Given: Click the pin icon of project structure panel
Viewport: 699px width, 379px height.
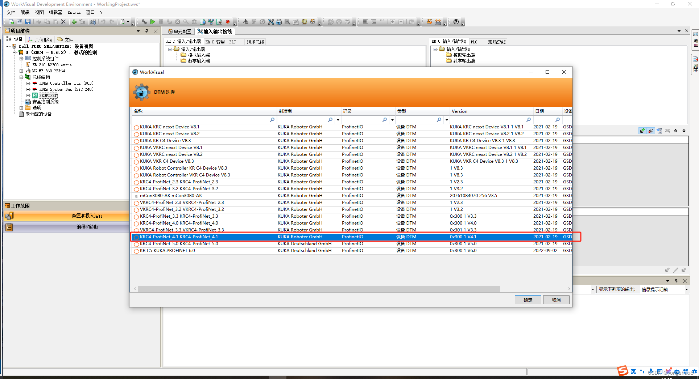Looking at the screenshot, I should [x=147, y=31].
